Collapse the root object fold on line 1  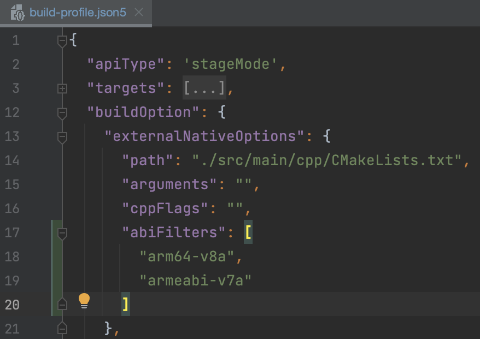[x=62, y=40]
